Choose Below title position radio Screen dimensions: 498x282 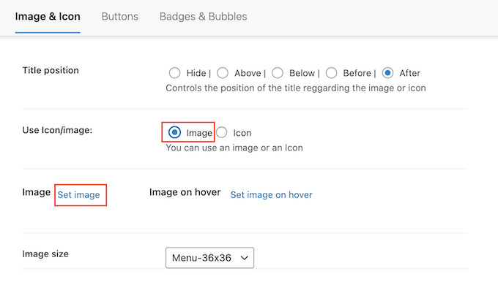pos(278,73)
